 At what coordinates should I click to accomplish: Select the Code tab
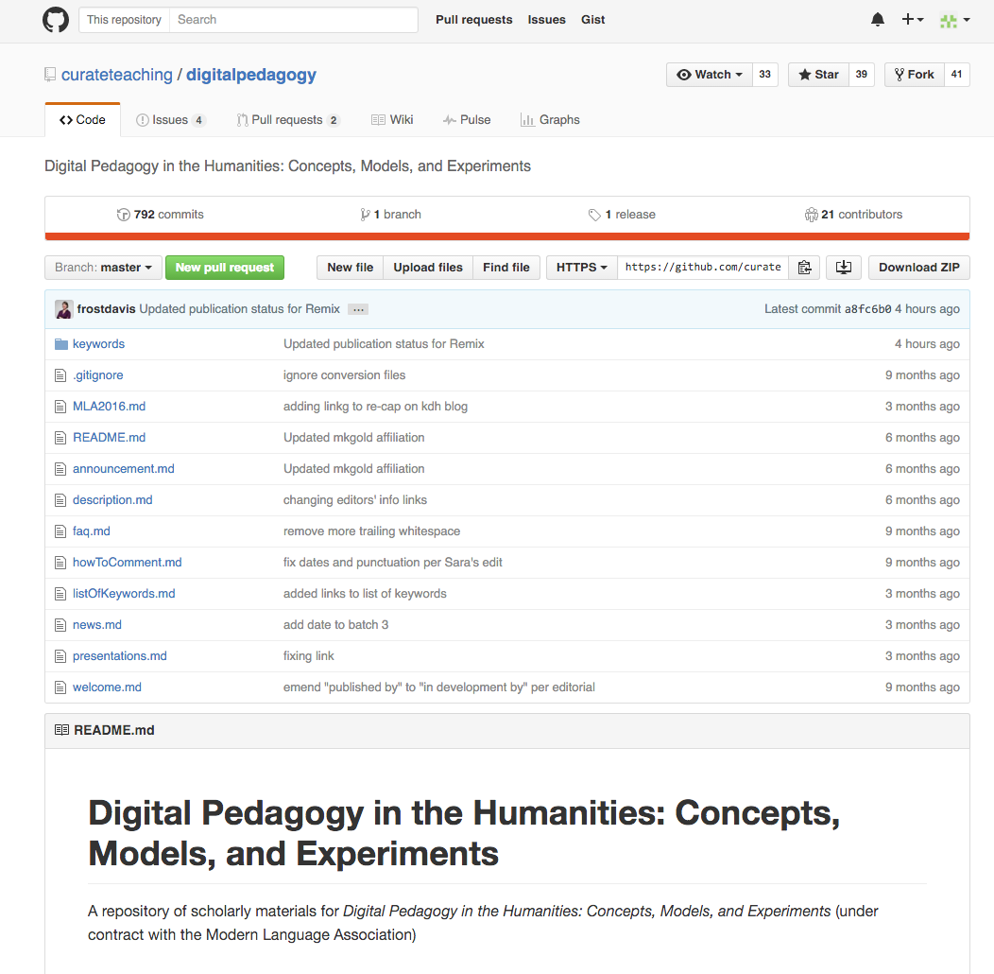click(82, 120)
